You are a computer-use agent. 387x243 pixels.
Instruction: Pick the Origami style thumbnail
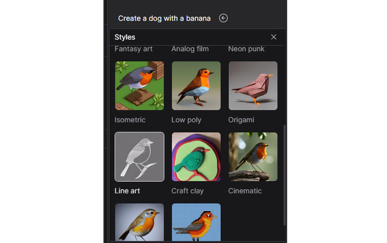click(253, 86)
